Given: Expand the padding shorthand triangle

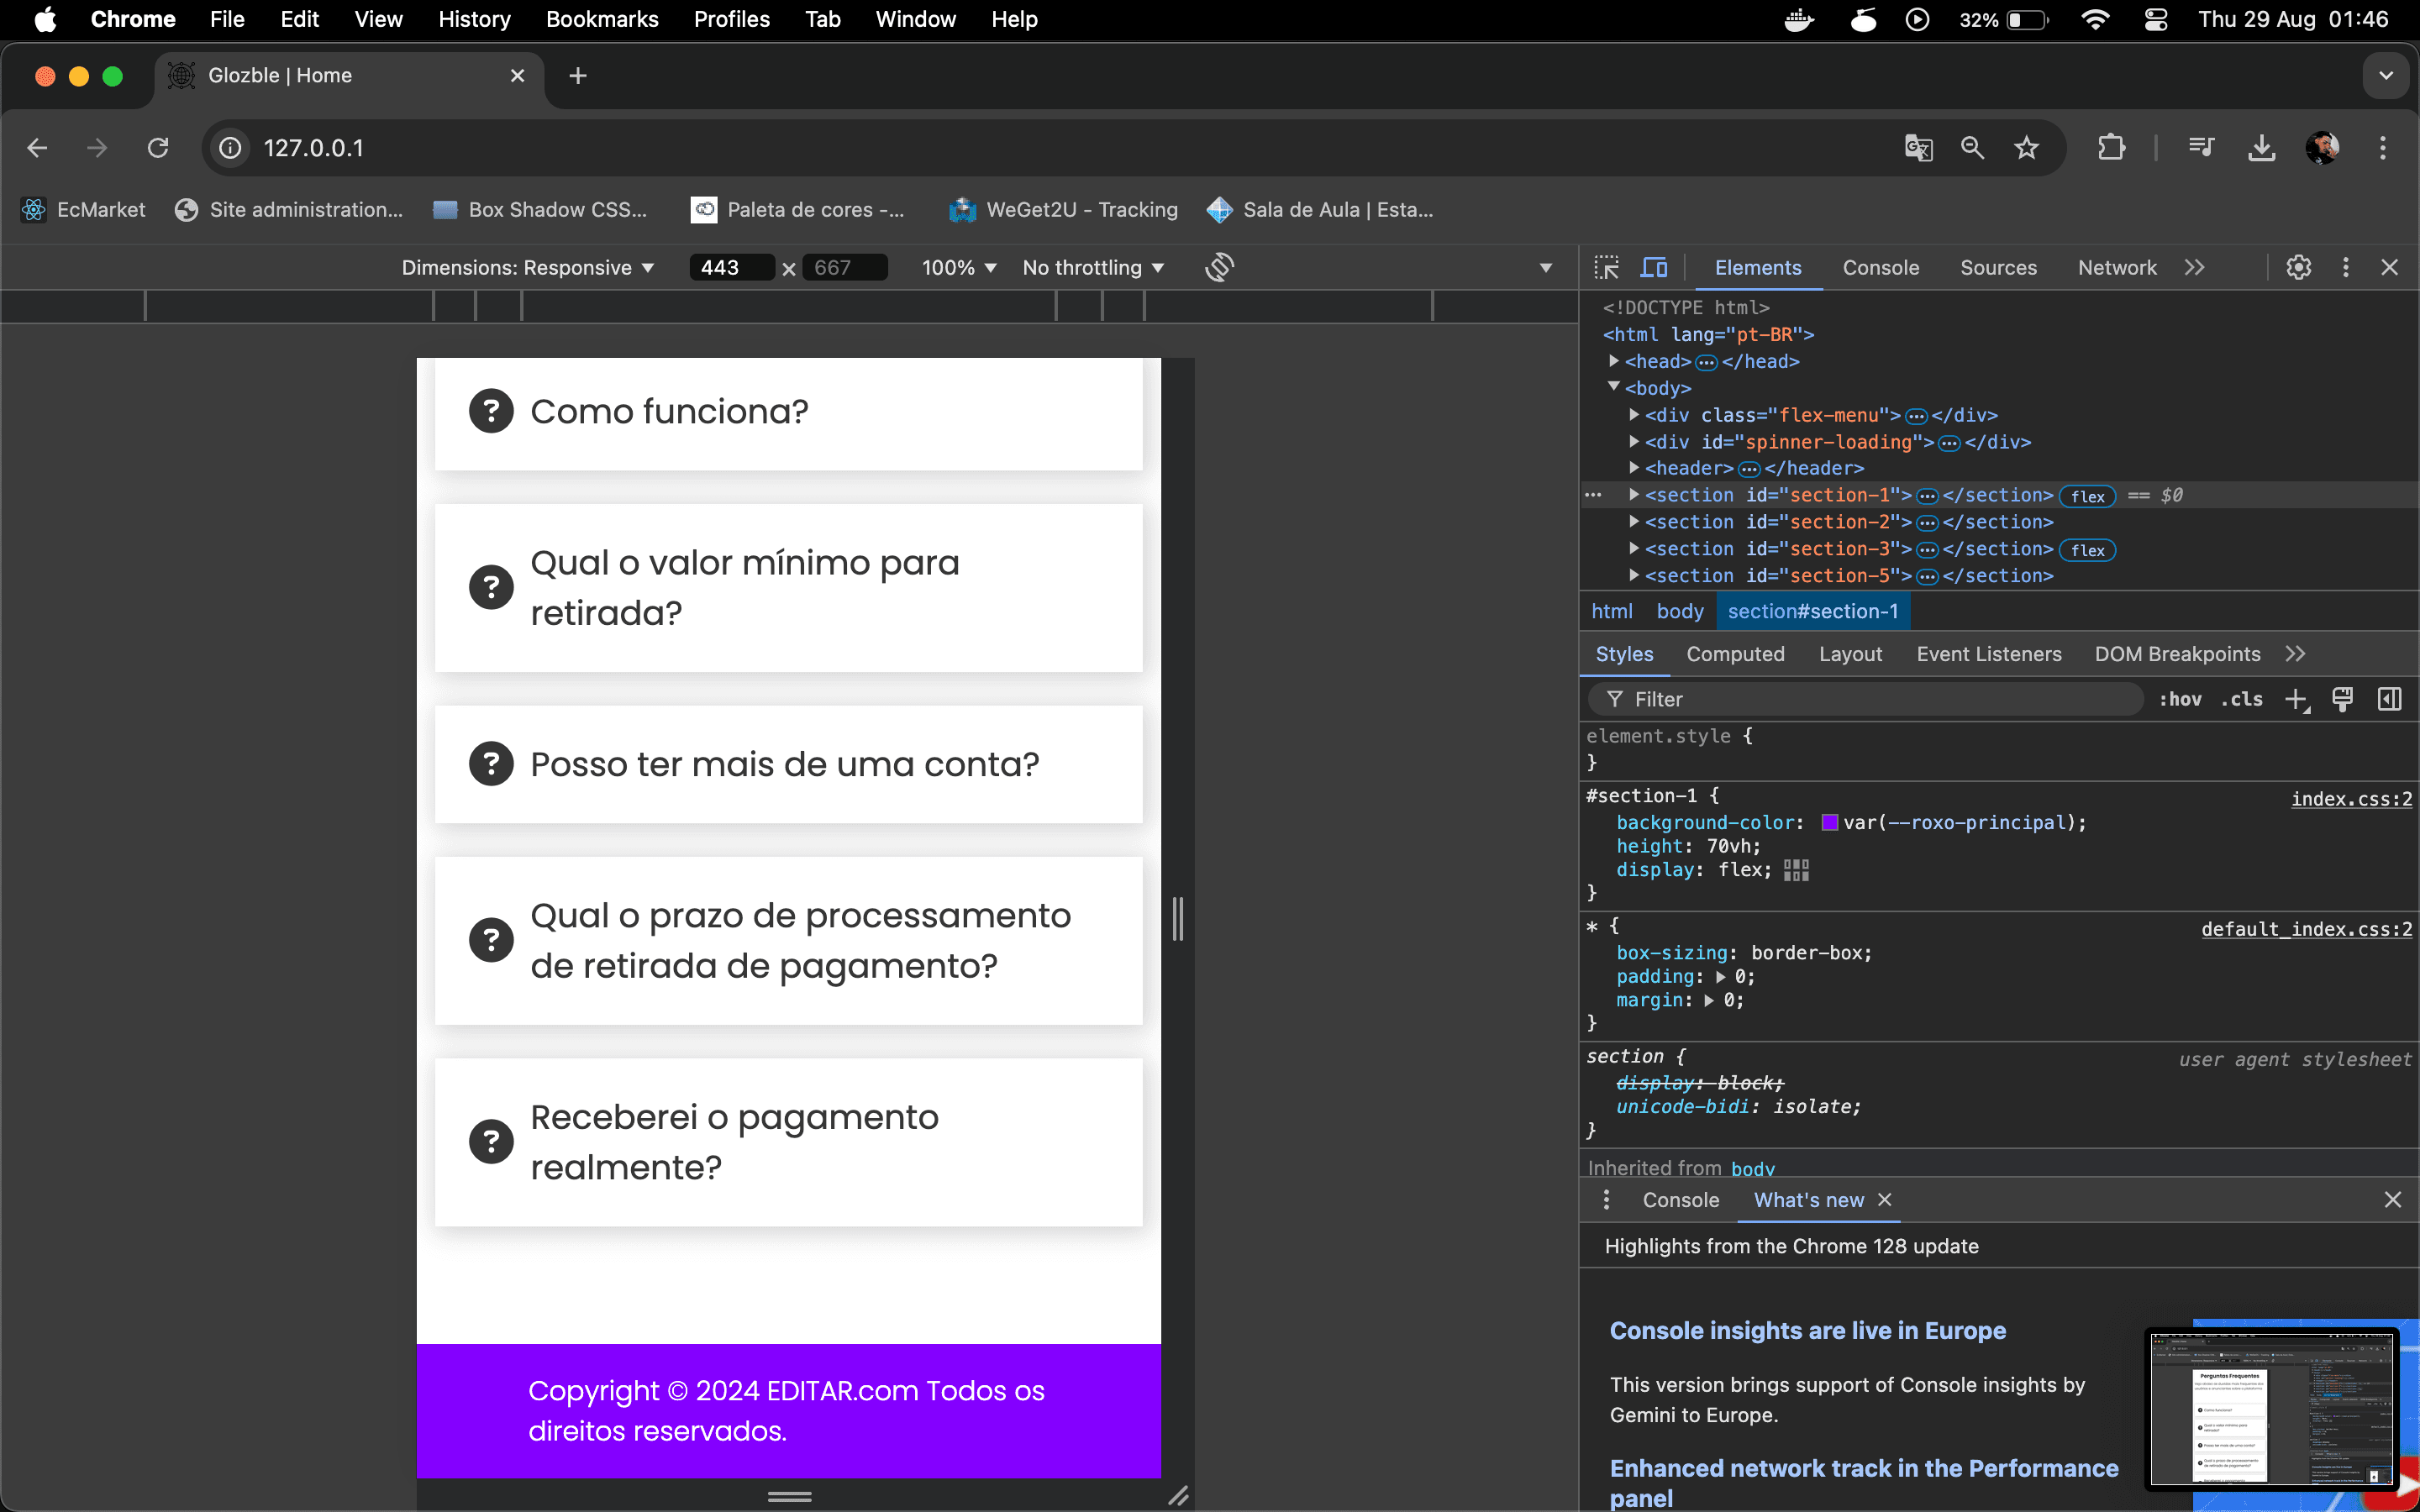Looking at the screenshot, I should pos(1721,977).
